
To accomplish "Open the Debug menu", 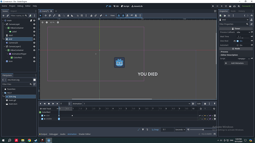I will click(20, 6).
